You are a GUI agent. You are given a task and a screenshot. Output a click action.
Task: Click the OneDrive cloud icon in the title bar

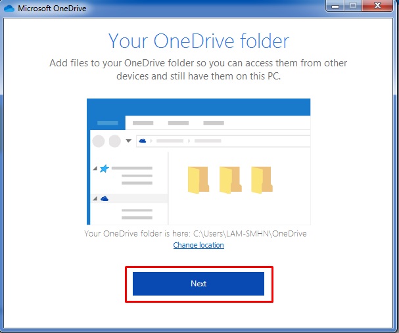coord(9,9)
